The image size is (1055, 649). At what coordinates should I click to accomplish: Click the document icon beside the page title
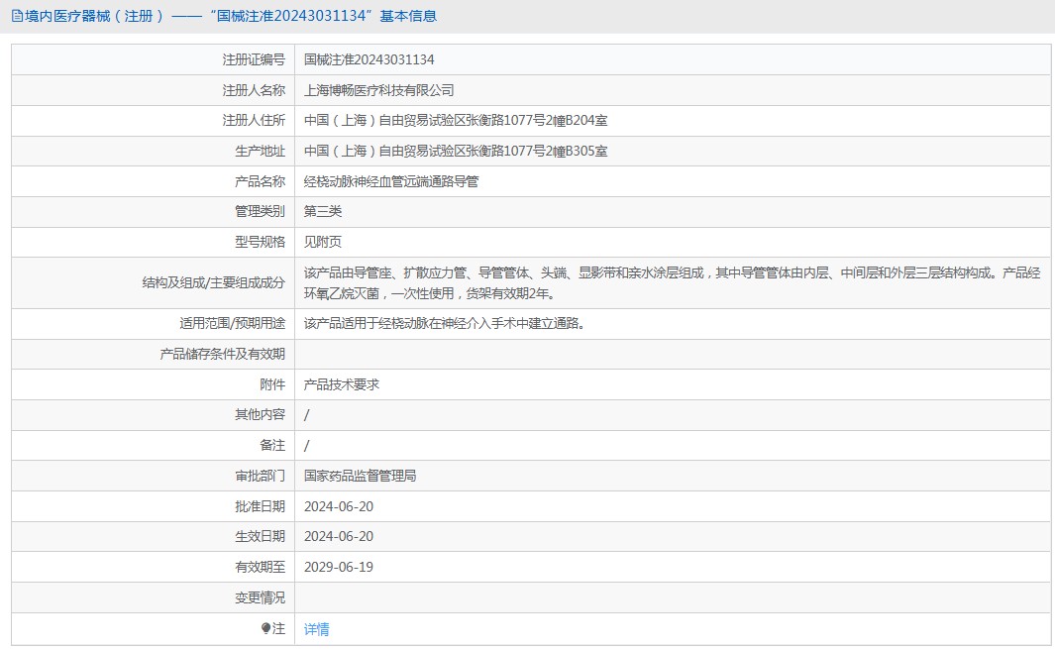17,16
